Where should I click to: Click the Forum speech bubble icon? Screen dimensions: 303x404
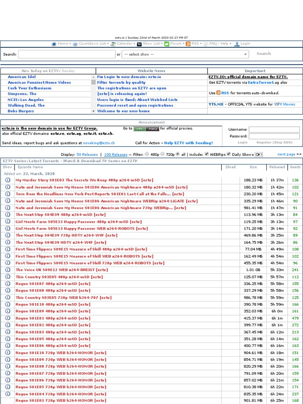point(167,44)
